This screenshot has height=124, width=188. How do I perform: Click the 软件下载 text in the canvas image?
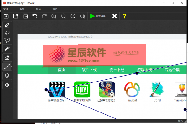coord(89,70)
